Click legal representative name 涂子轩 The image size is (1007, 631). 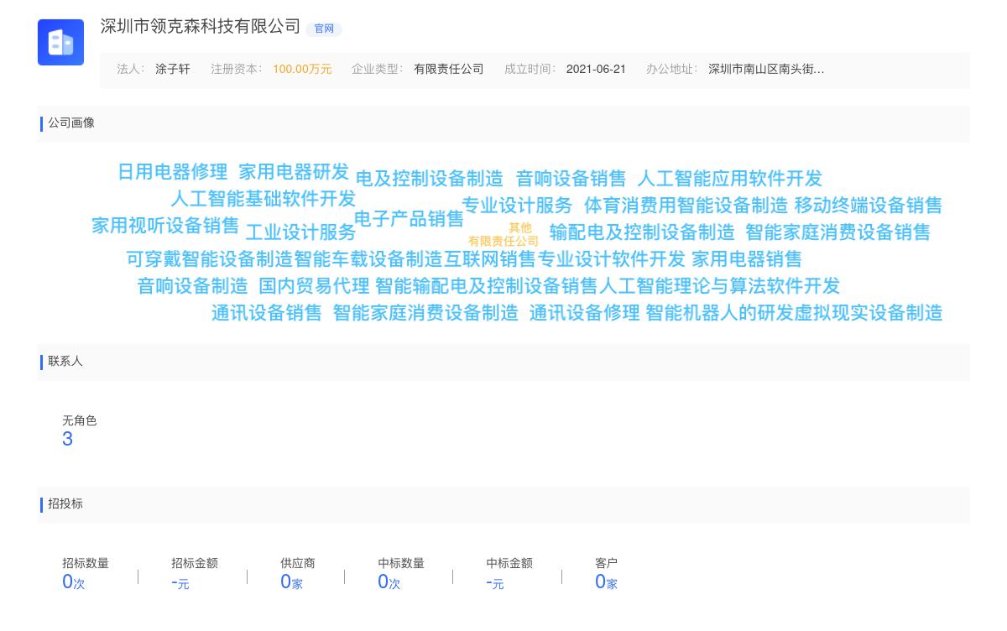(x=173, y=70)
